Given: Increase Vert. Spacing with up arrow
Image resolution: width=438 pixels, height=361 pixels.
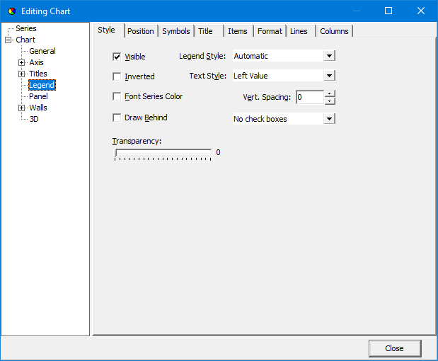Looking at the screenshot, I should (x=330, y=93).
